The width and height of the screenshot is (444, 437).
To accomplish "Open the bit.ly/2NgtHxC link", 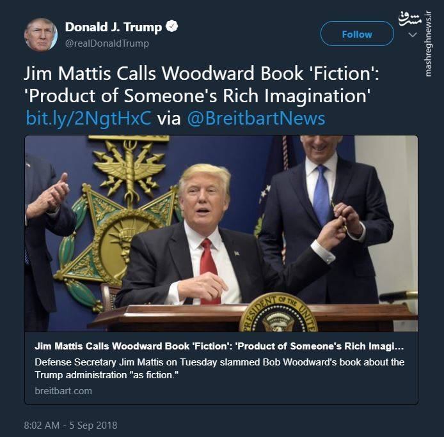I will click(88, 118).
